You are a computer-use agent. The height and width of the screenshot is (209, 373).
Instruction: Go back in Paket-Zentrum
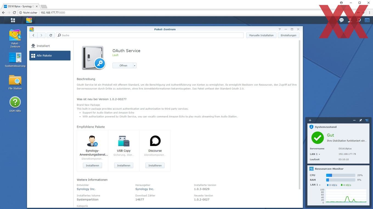(x=33, y=35)
